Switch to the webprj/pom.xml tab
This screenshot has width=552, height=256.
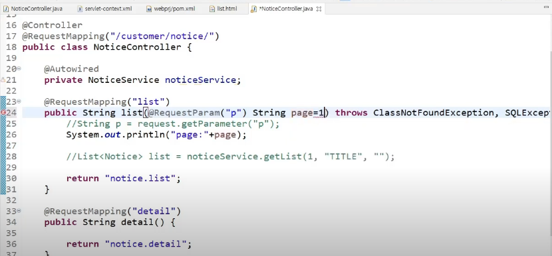coord(174,9)
